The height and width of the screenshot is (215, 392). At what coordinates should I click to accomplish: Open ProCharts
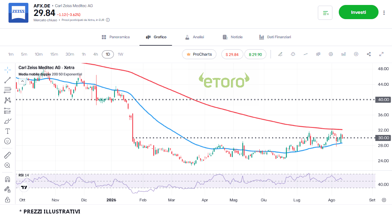(199, 54)
